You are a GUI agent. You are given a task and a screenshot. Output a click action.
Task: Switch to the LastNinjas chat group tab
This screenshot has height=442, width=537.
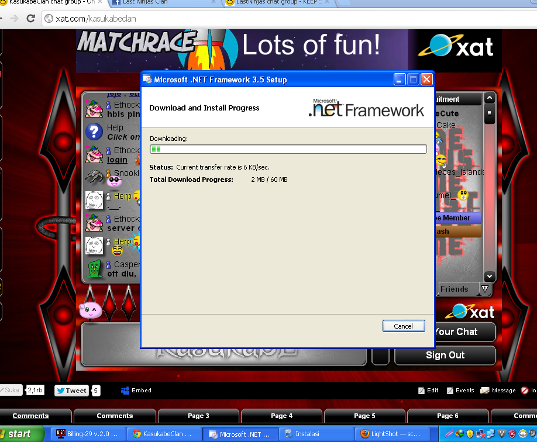click(x=277, y=3)
